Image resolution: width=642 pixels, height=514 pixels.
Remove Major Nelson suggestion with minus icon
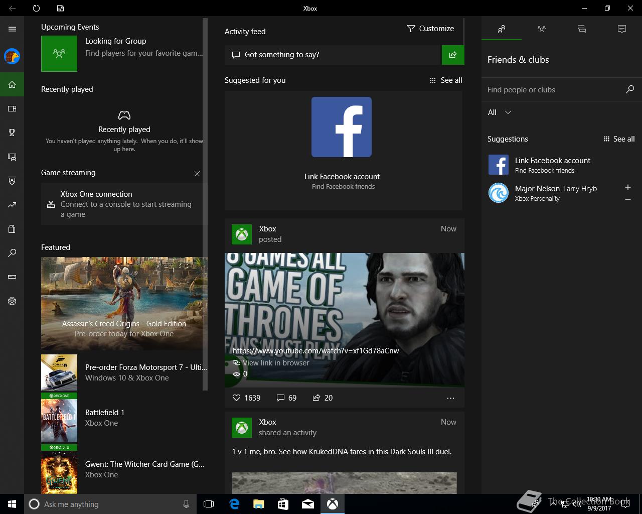627,199
